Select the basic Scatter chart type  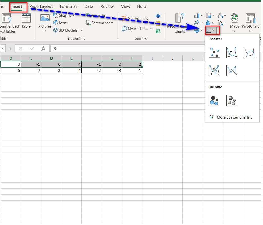click(214, 52)
